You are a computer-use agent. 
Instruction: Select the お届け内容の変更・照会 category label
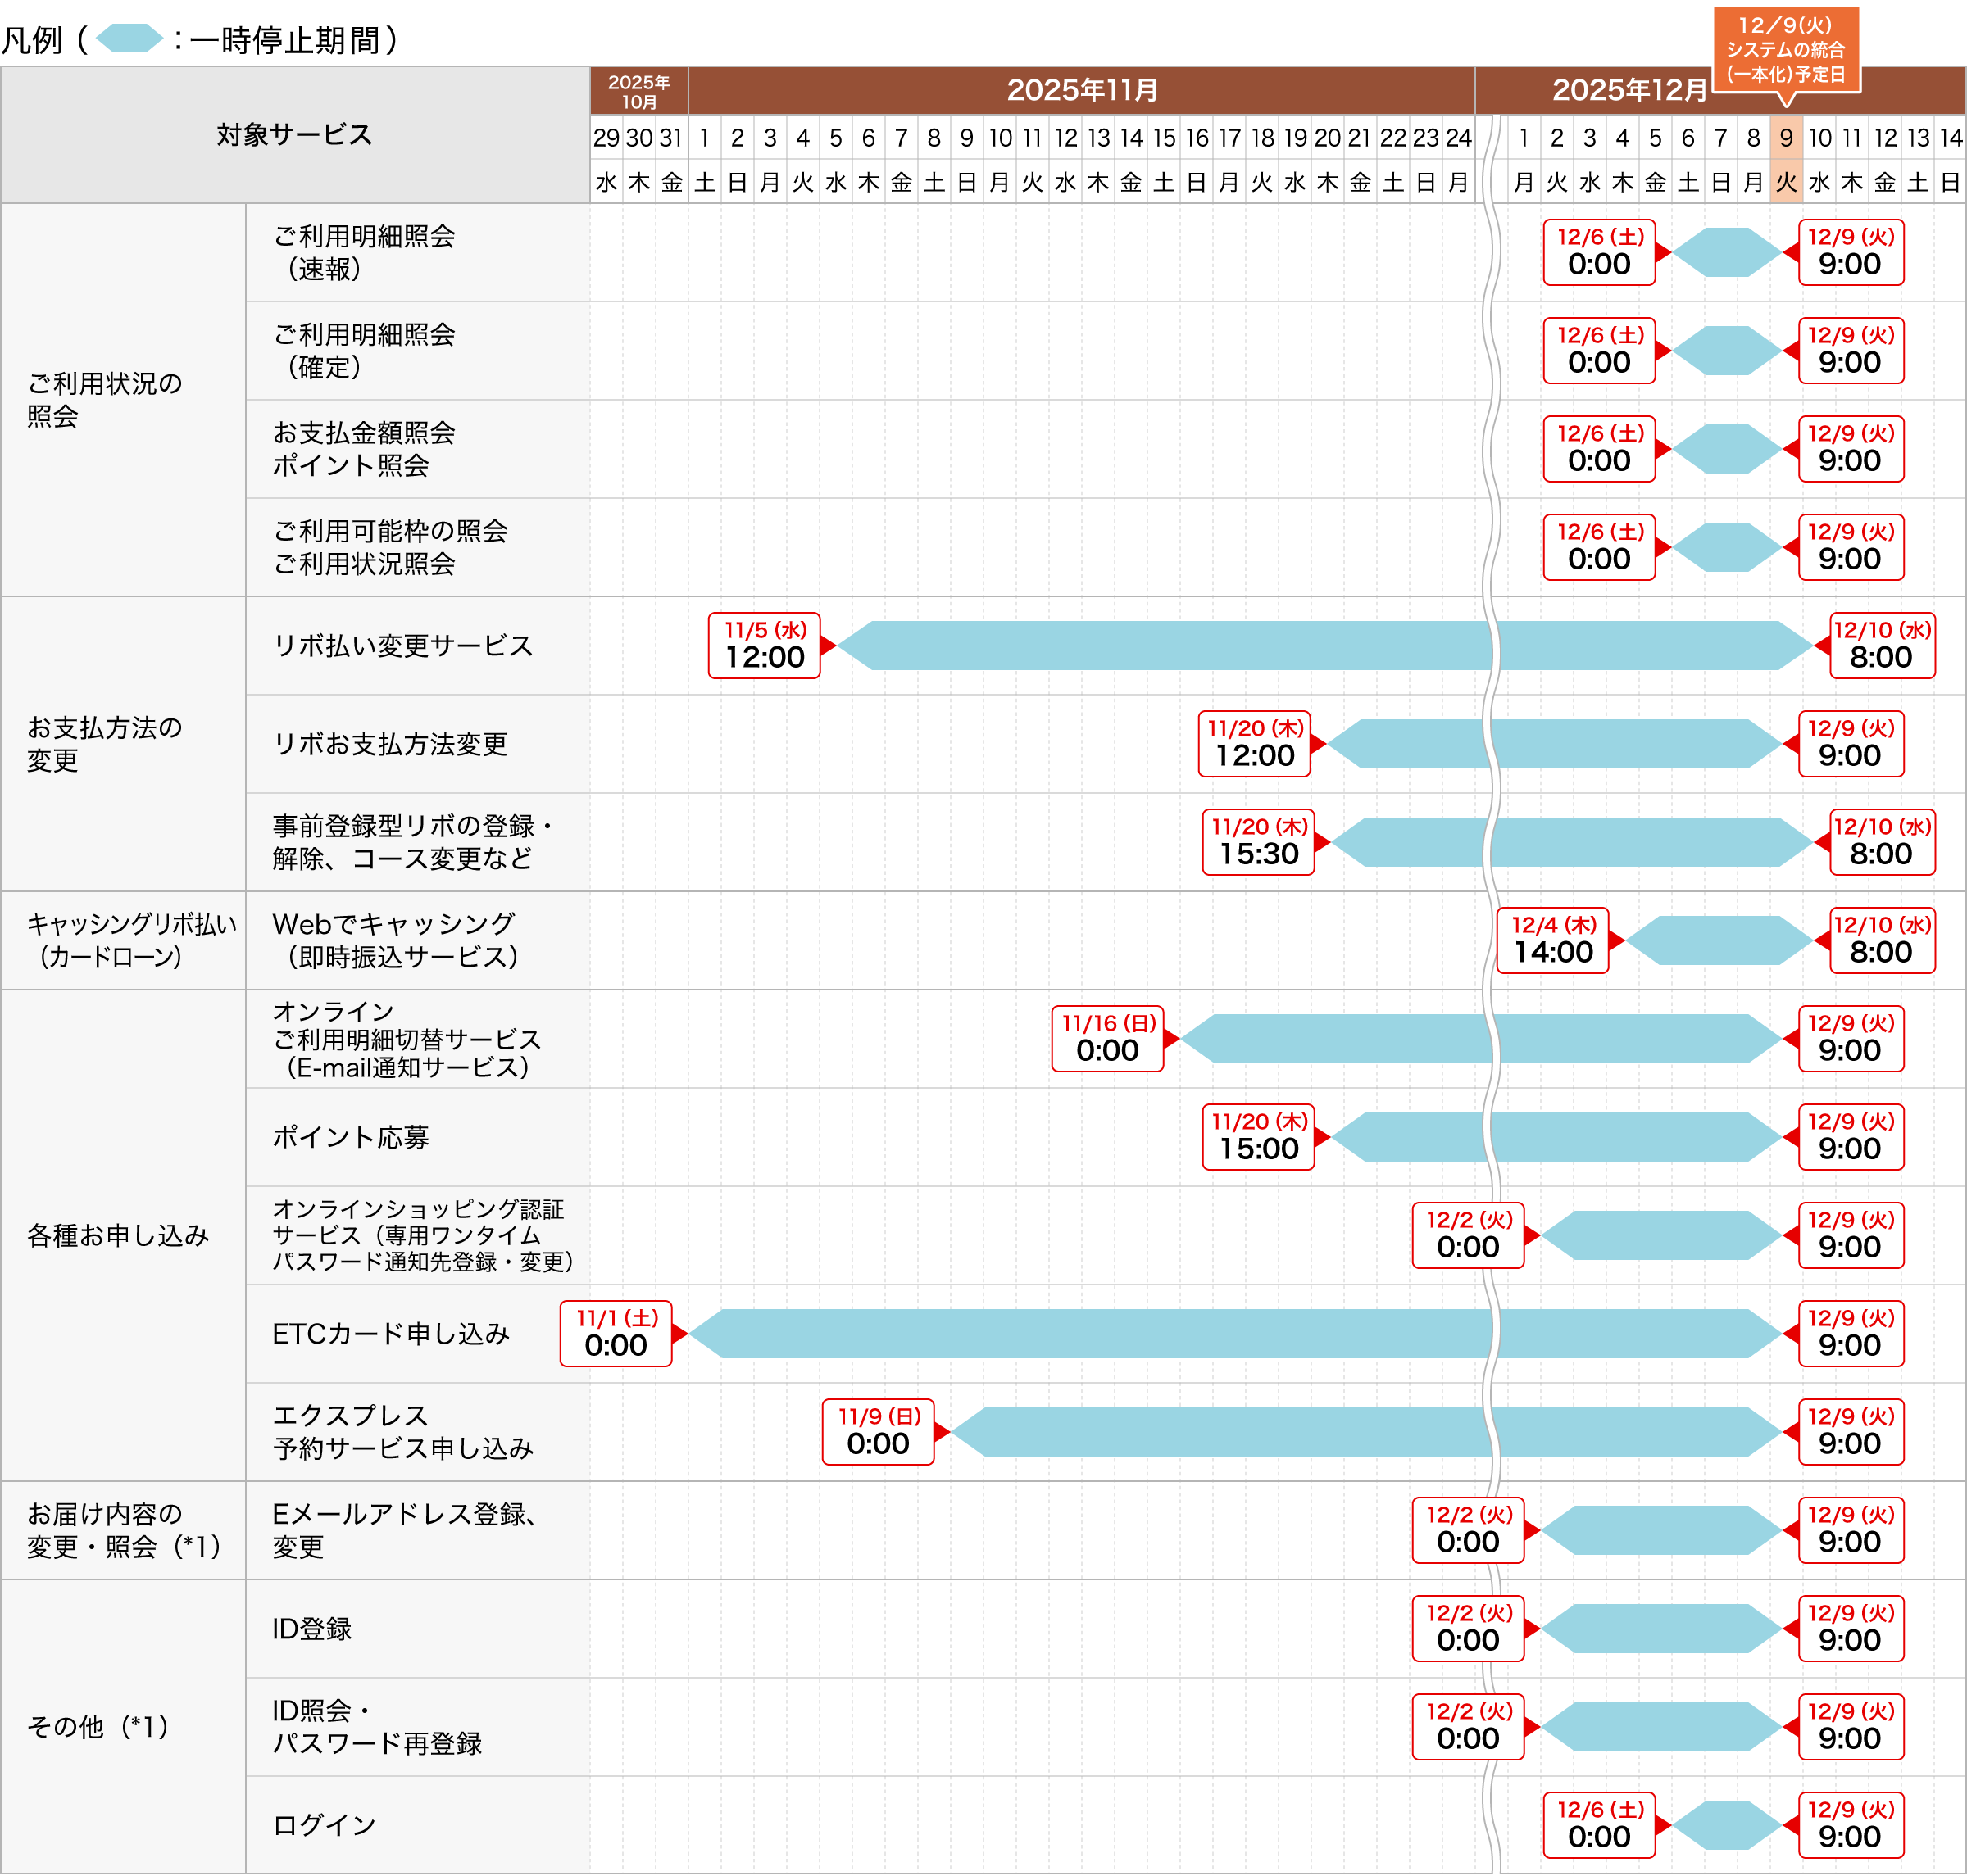coord(124,1530)
